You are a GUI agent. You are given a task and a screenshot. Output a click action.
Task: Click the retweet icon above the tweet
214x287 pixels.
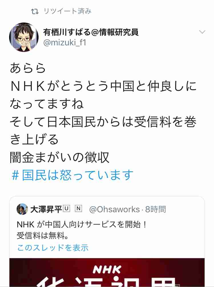[x=35, y=12]
